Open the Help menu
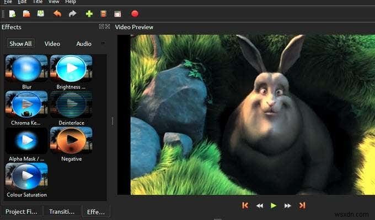The width and height of the screenshot is (375, 220). (71, 2)
